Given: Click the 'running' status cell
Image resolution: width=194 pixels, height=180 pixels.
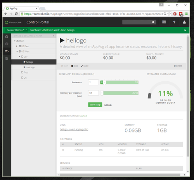Looking at the screenshot, I should (x=78, y=150).
